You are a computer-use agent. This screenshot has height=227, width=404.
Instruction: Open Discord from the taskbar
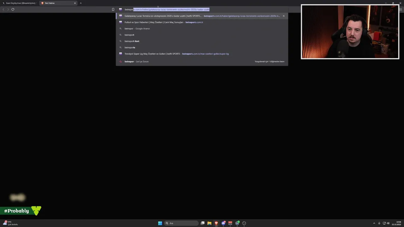[x=223, y=223]
